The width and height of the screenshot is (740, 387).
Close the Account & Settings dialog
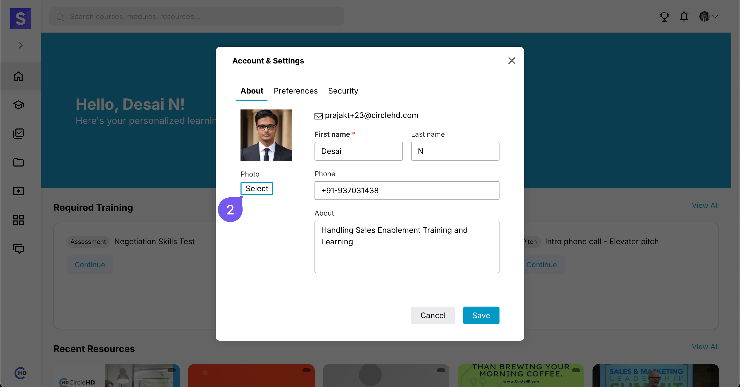511,61
